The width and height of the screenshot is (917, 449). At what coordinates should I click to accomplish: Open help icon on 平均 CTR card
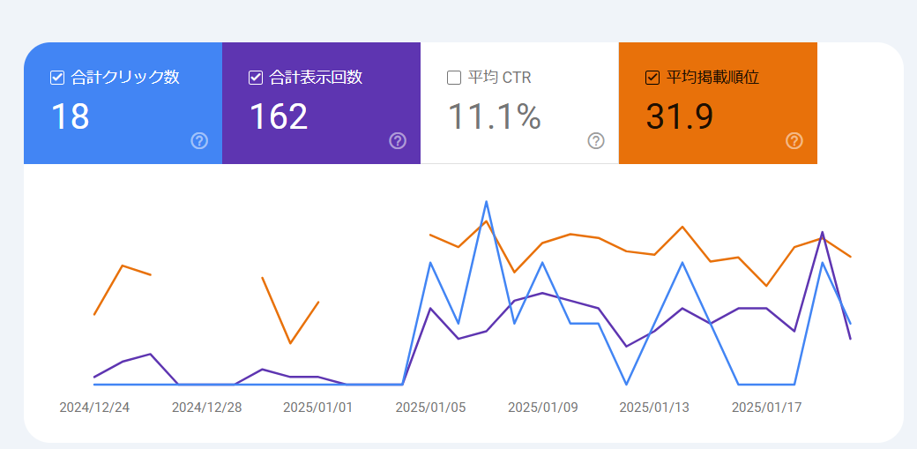pos(596,141)
